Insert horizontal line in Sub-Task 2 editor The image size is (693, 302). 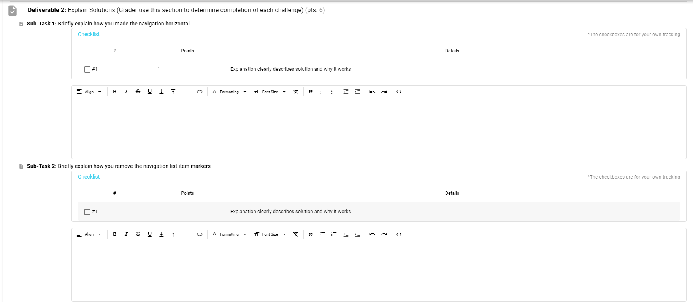click(188, 234)
